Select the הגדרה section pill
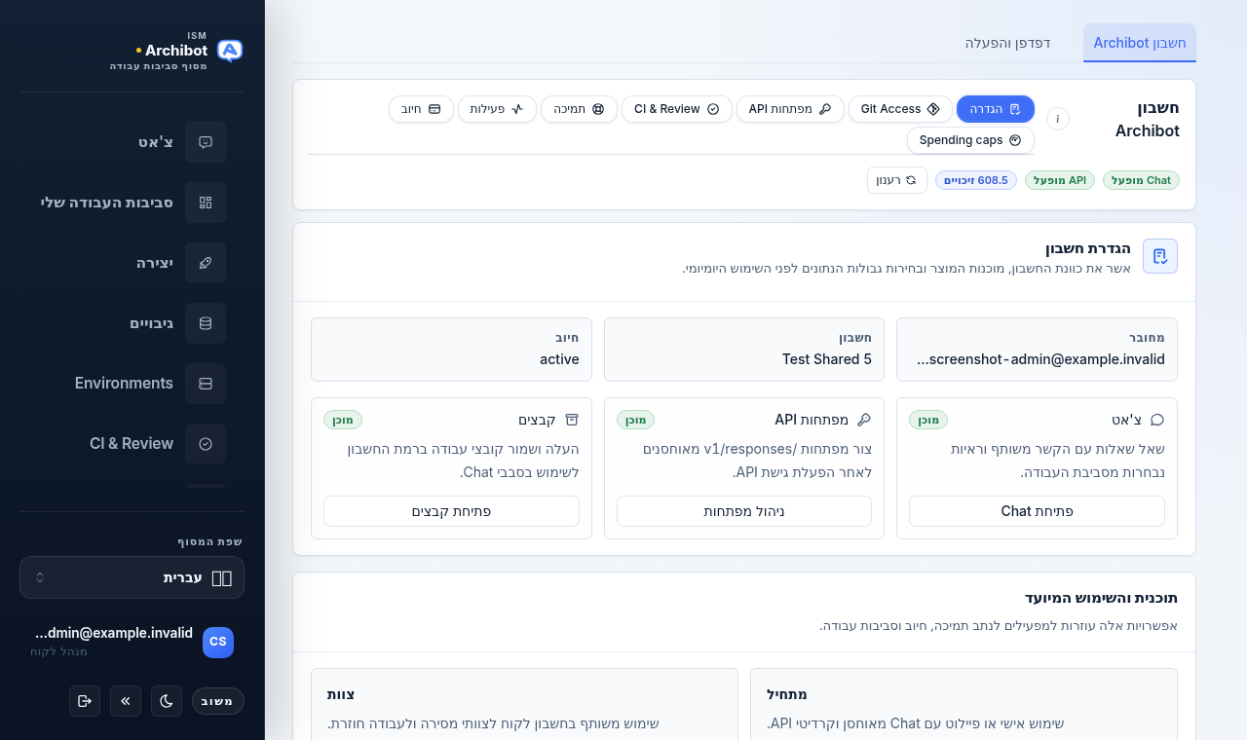The image size is (1247, 740). click(996, 109)
